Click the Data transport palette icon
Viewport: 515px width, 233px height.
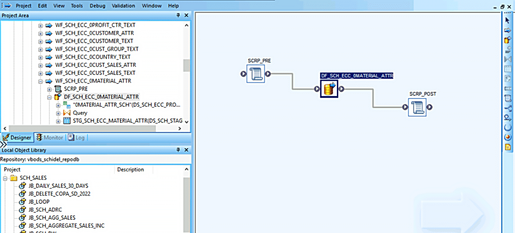[508, 89]
